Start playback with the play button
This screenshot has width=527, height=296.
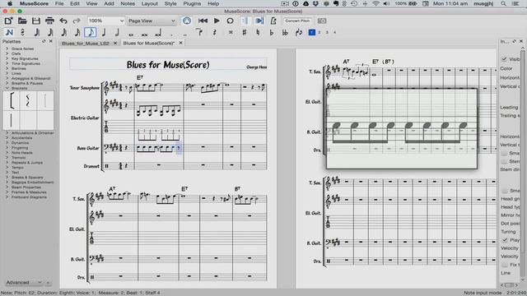217,21
